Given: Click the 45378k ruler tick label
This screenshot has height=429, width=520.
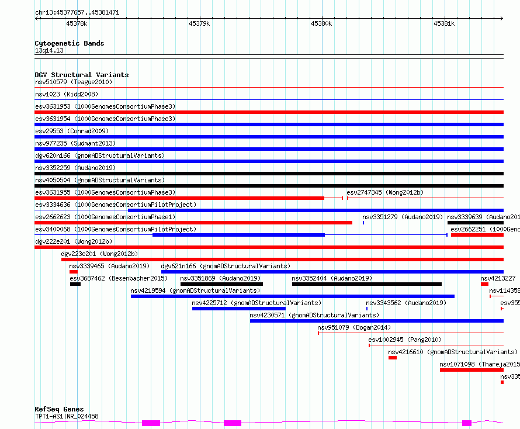Looking at the screenshot, I should click(77, 23).
